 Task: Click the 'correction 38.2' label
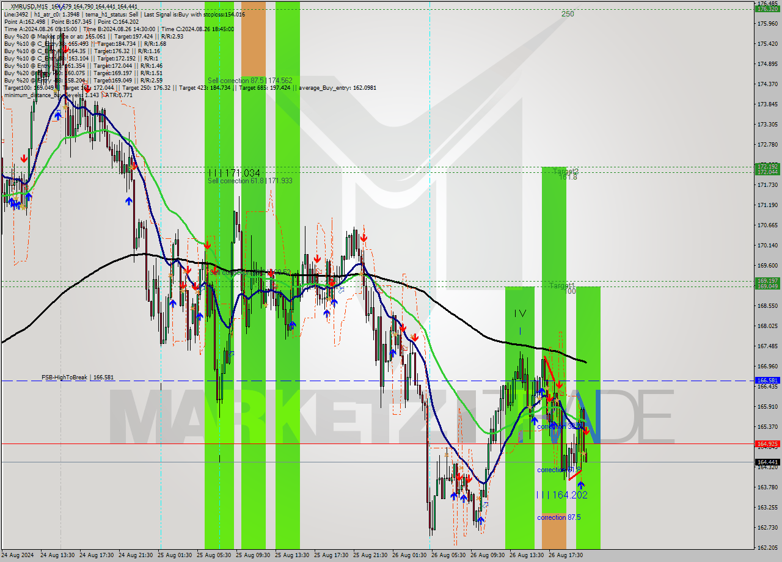(558, 426)
